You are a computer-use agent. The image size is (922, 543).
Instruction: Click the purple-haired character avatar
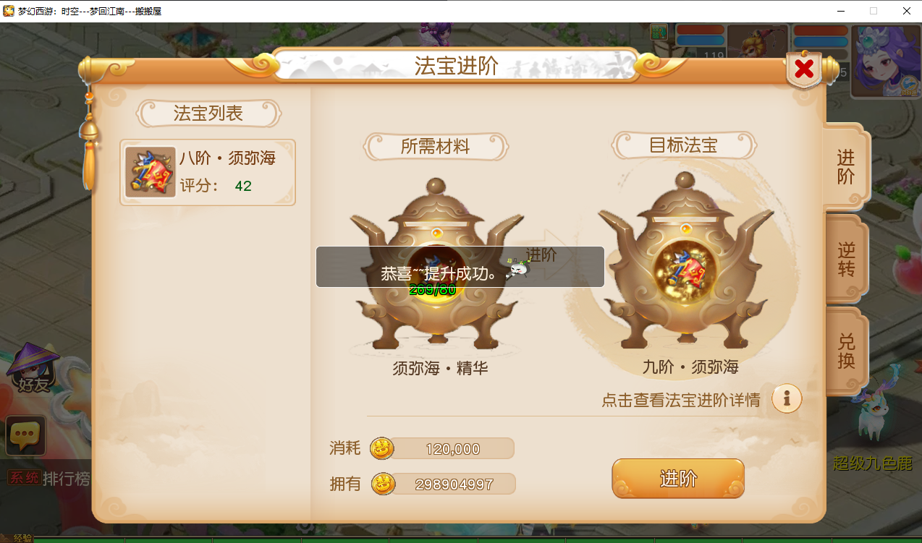click(886, 61)
